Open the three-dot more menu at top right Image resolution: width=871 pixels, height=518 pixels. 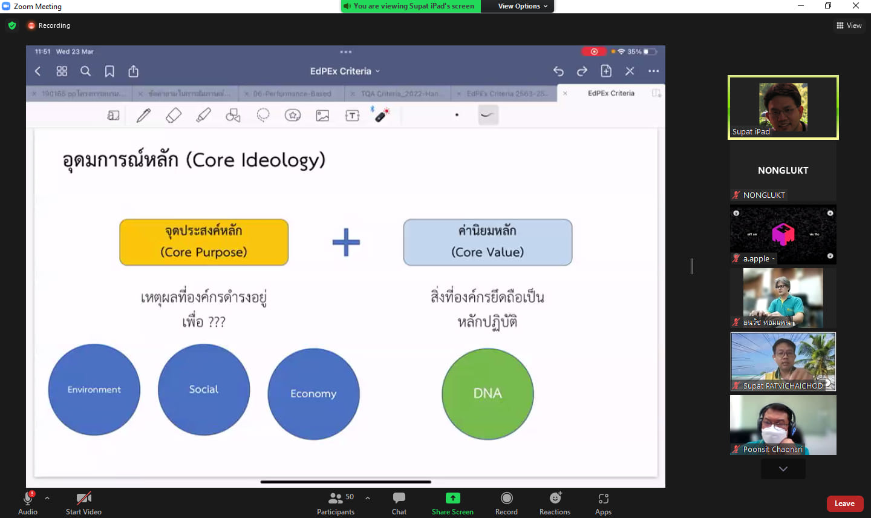coord(654,71)
